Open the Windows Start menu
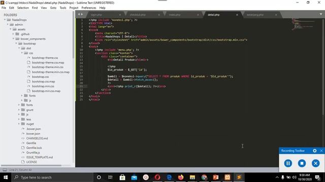 (6, 177)
